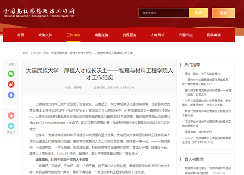Share article via Weibo icon
The image size is (244, 175).
[x=11, y=84]
